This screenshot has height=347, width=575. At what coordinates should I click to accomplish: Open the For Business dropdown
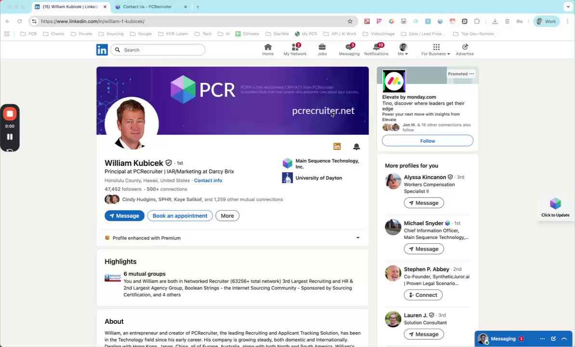[x=436, y=50]
